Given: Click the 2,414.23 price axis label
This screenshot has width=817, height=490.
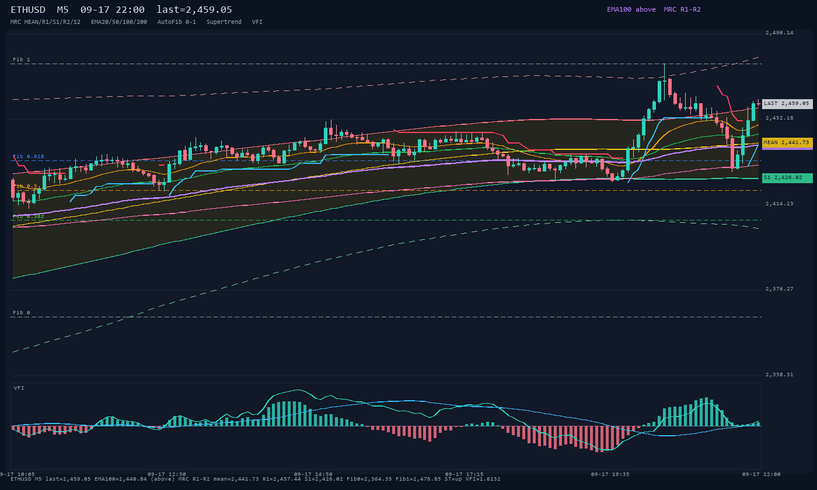Looking at the screenshot, I should (780, 204).
